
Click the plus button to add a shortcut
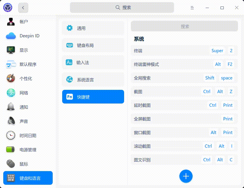pos(186,176)
